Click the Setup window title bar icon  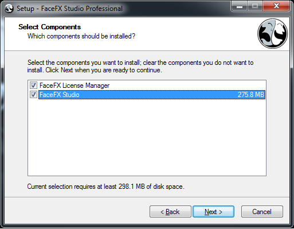[x=9, y=9]
